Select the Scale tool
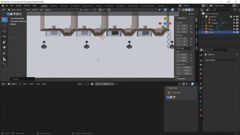Image resolution: width=240 pixels, height=135 pixels. click(x=4, y=42)
